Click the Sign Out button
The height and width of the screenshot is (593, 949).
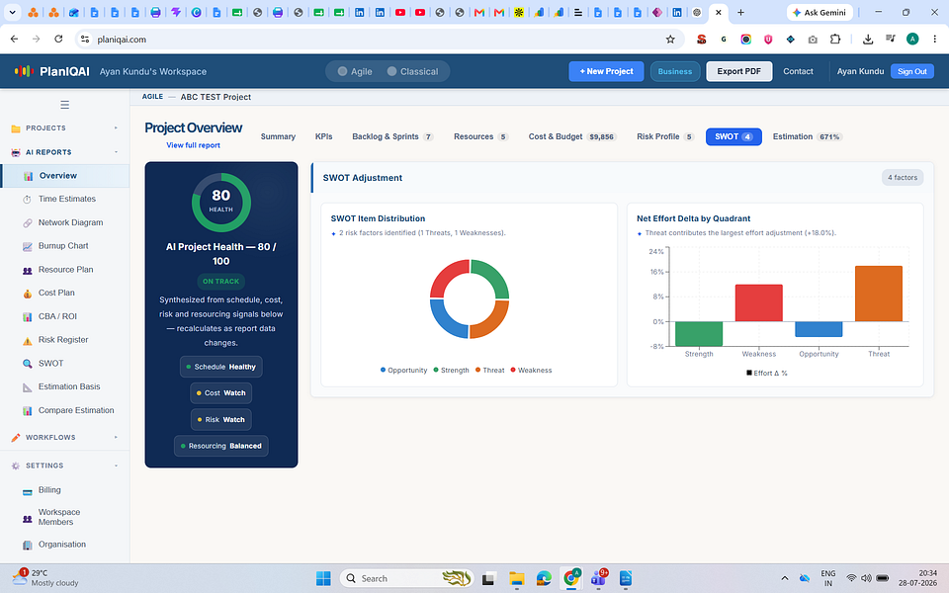pos(912,71)
